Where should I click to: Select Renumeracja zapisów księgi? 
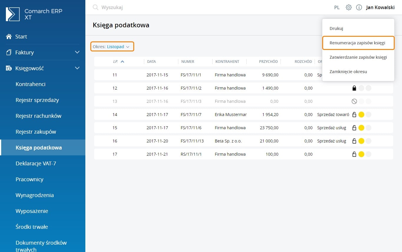point(358,43)
